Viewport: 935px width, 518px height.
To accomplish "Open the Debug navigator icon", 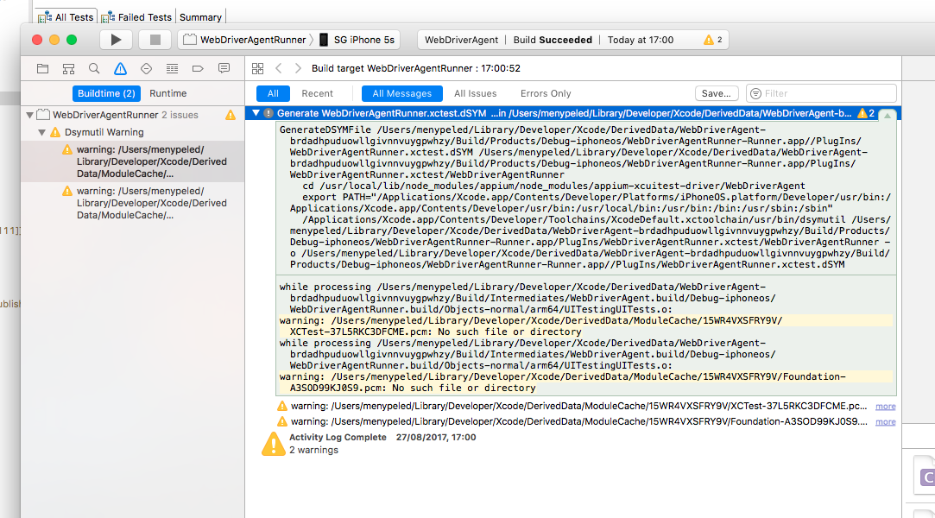I will [x=173, y=68].
